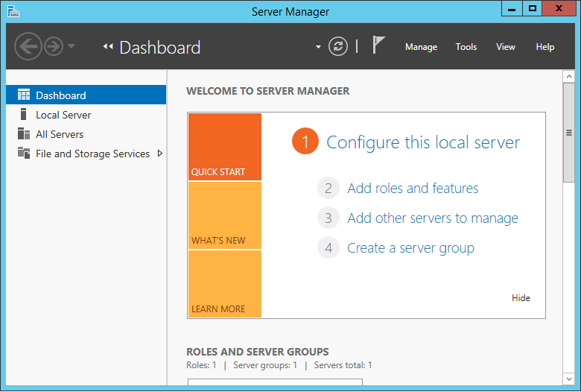Click the Add roles and features link
Image resolution: width=581 pixels, height=392 pixels.
413,189
